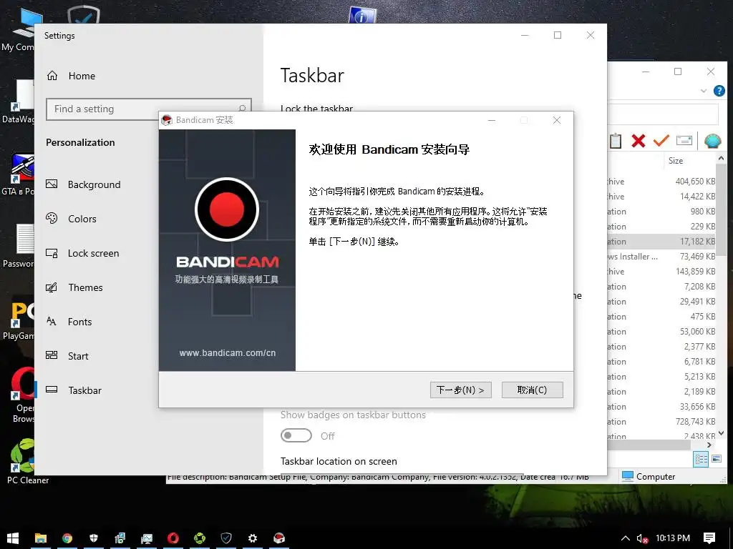Image resolution: width=733 pixels, height=549 pixels.
Task: Select the row sized 728,743 KB
Action: coord(661,422)
